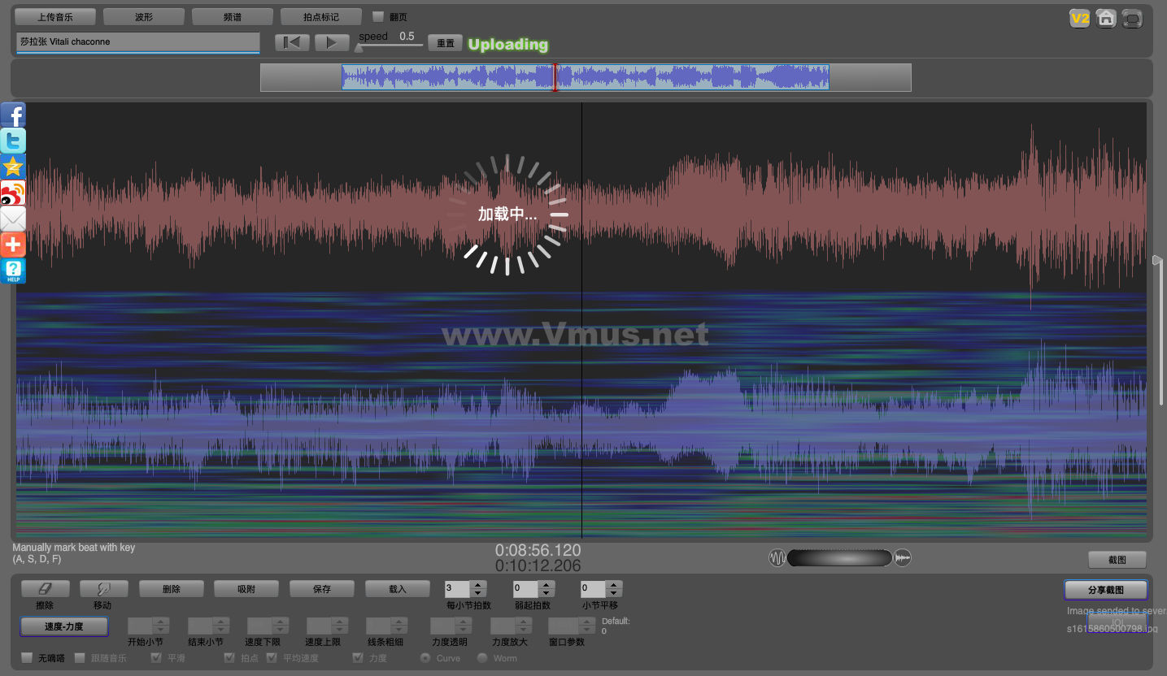This screenshot has height=676, width=1167.
Task: Switch to the 波形 view
Action: coord(144,17)
